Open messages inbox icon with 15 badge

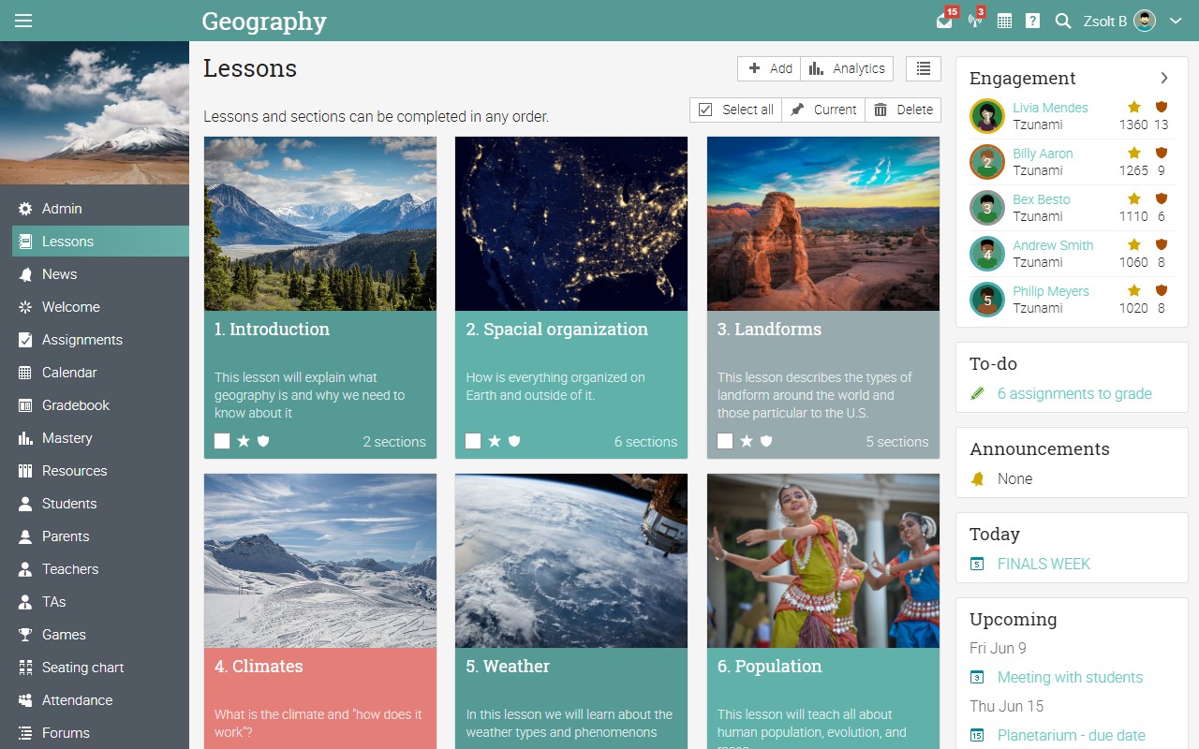click(944, 21)
